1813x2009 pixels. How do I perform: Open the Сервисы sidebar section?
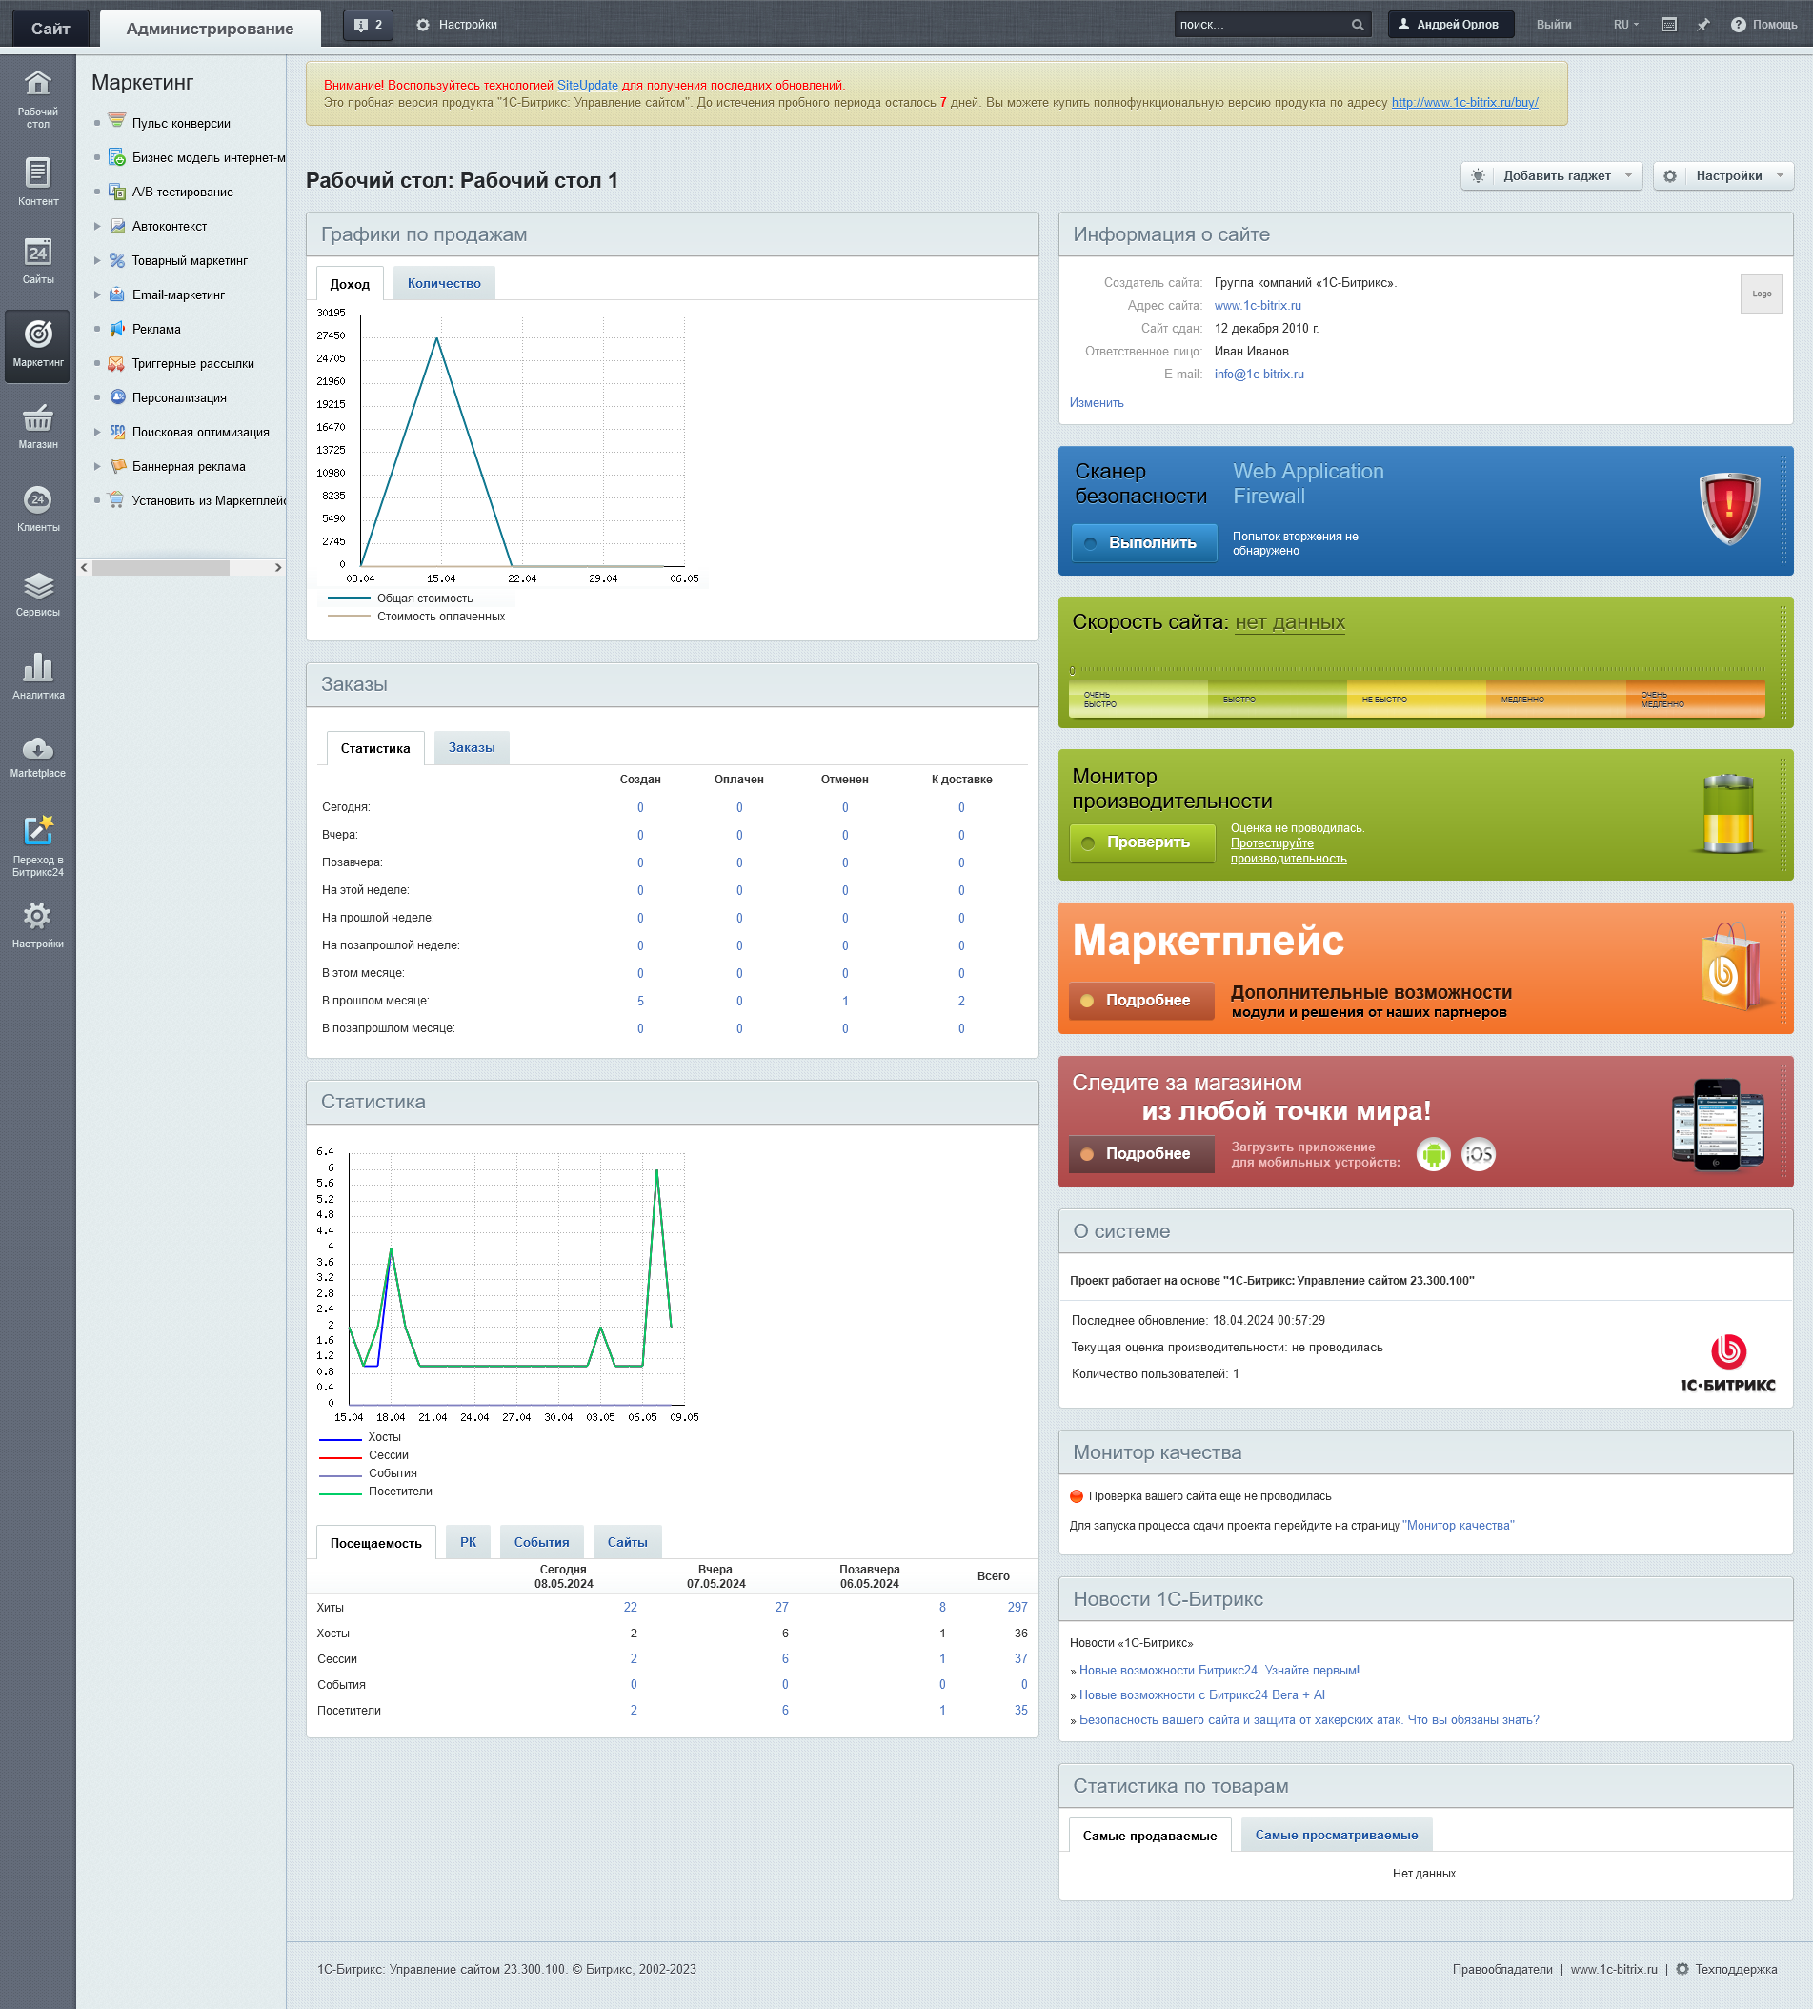tap(38, 593)
